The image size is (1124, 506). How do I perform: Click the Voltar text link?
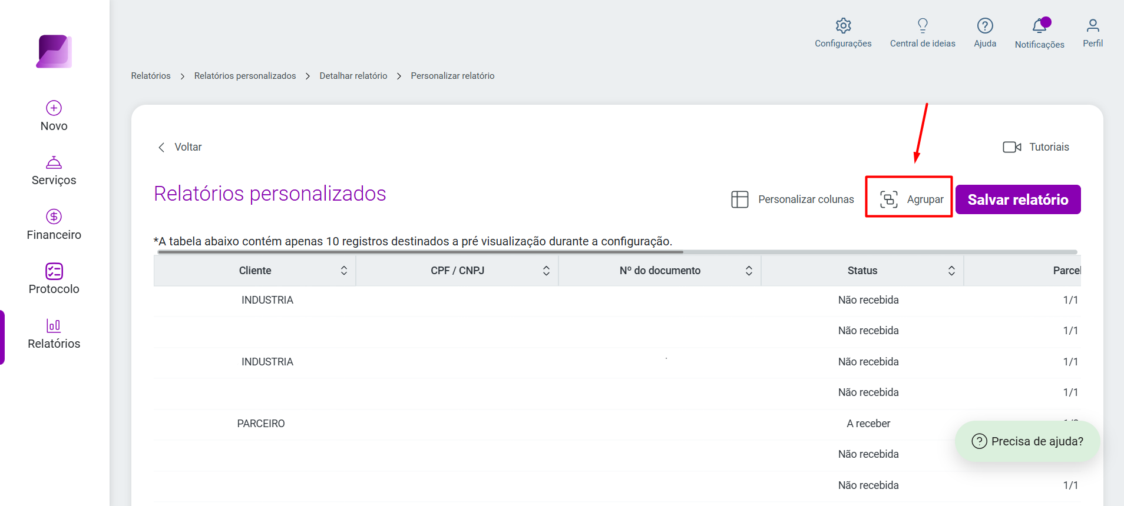[x=188, y=147]
